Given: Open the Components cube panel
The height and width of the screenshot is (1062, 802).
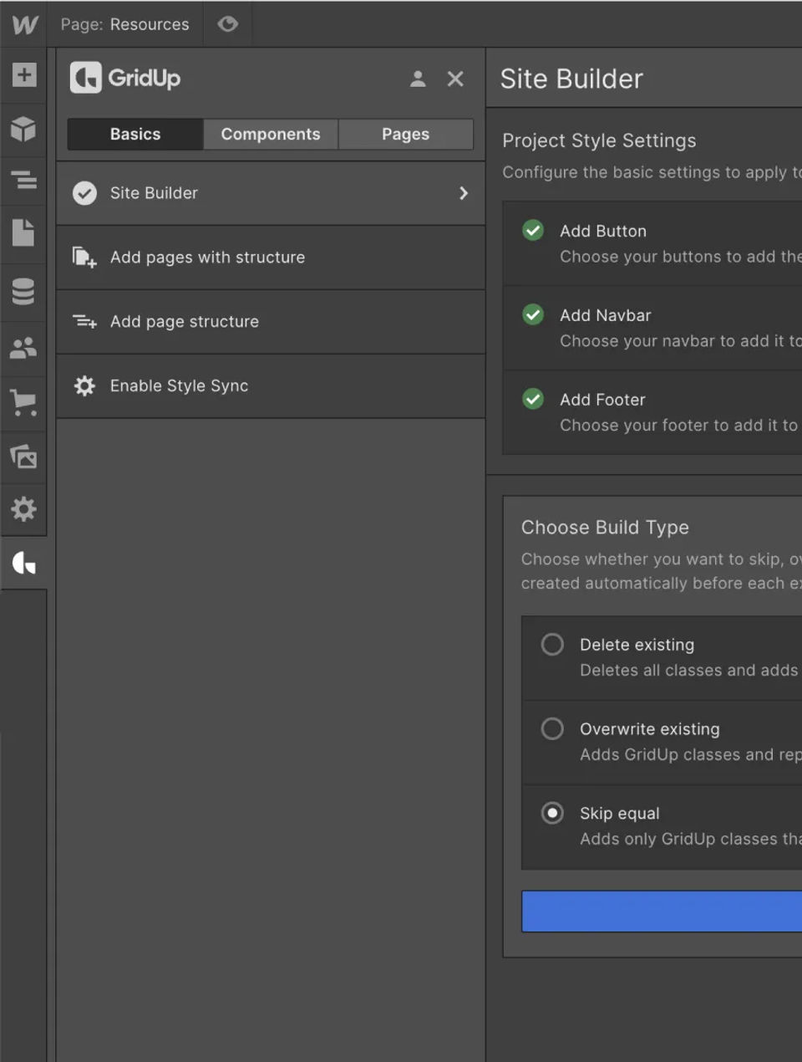Looking at the screenshot, I should point(23,129).
